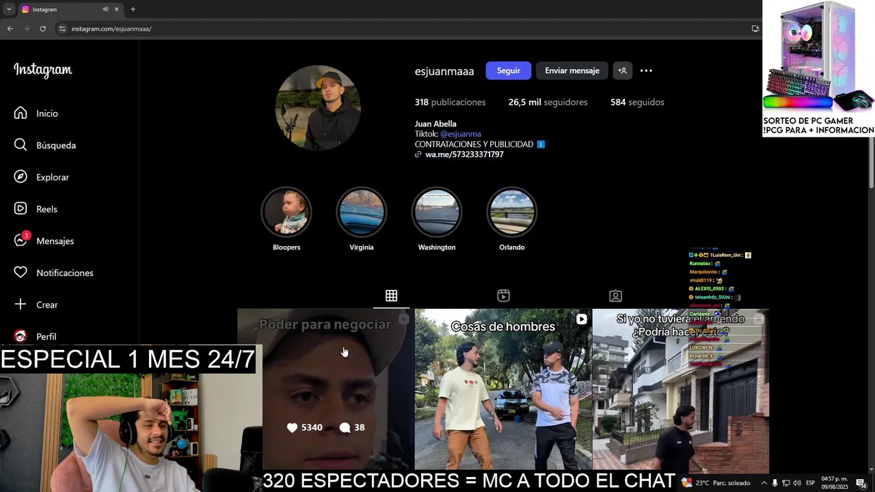The image size is (875, 492).
Task: Mute the Instagram tab audio icon
Action: (x=105, y=10)
